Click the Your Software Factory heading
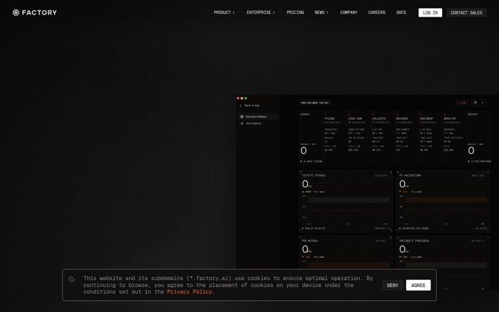499x312 pixels. (x=315, y=103)
